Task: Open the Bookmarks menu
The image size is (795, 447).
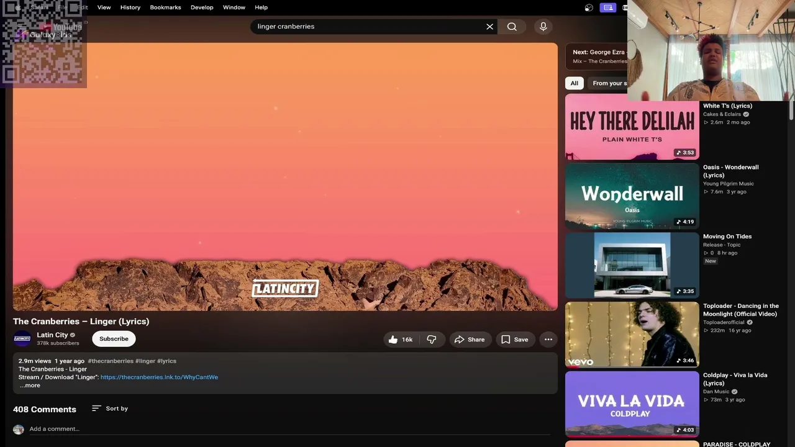Action: tap(165, 7)
